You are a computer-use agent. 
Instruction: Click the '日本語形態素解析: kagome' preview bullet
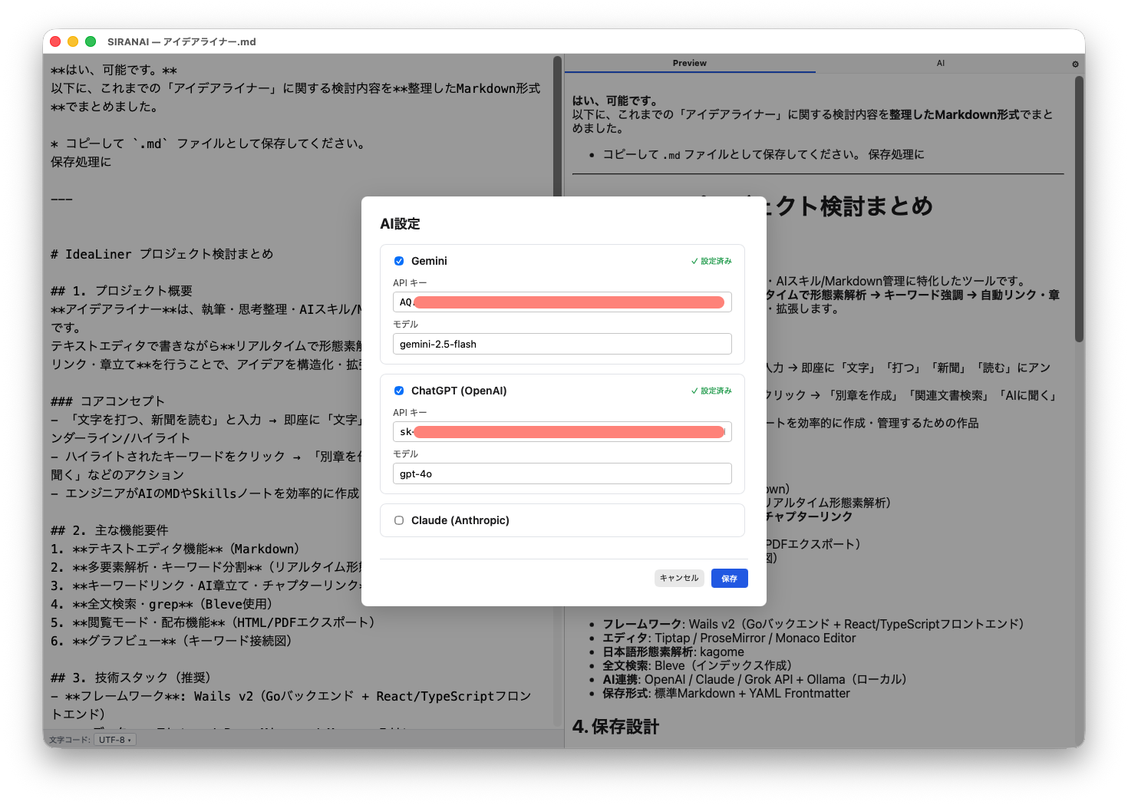point(673,652)
